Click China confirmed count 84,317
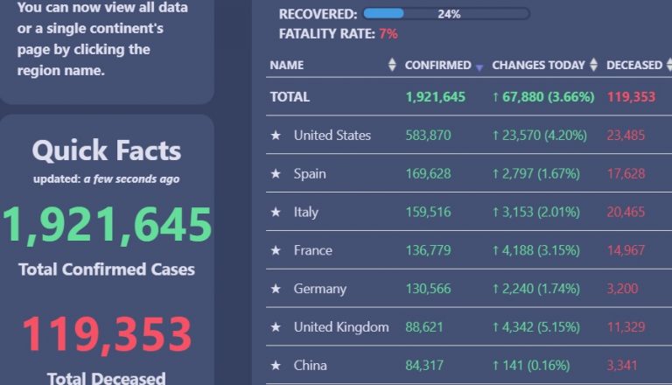This screenshot has width=672, height=385. pyautogui.click(x=424, y=365)
